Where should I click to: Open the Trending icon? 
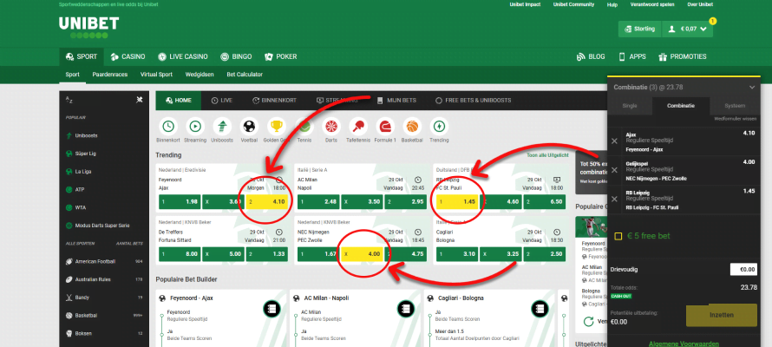point(439,127)
